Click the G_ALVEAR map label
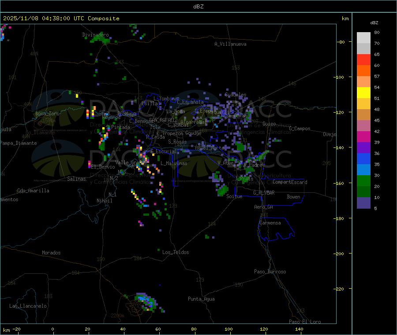 (x=264, y=193)
